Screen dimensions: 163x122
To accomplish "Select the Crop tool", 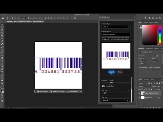I will [x=2, y=36].
